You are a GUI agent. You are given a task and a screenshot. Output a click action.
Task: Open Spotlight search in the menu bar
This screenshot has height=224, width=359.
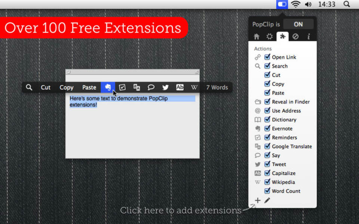pos(347,4)
